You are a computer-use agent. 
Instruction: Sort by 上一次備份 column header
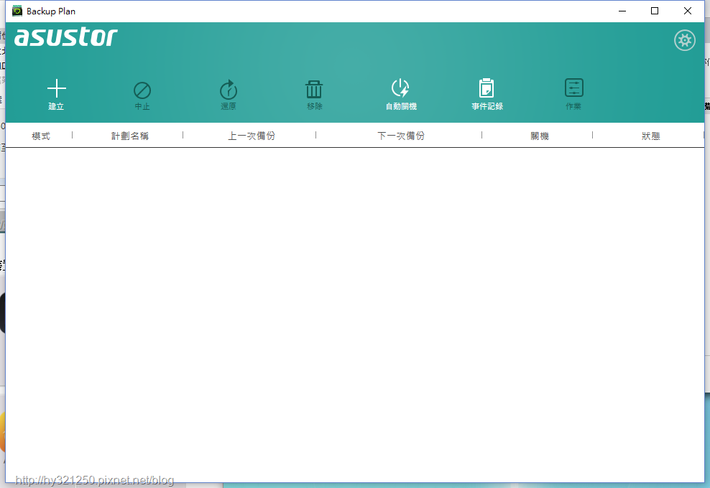(x=252, y=136)
